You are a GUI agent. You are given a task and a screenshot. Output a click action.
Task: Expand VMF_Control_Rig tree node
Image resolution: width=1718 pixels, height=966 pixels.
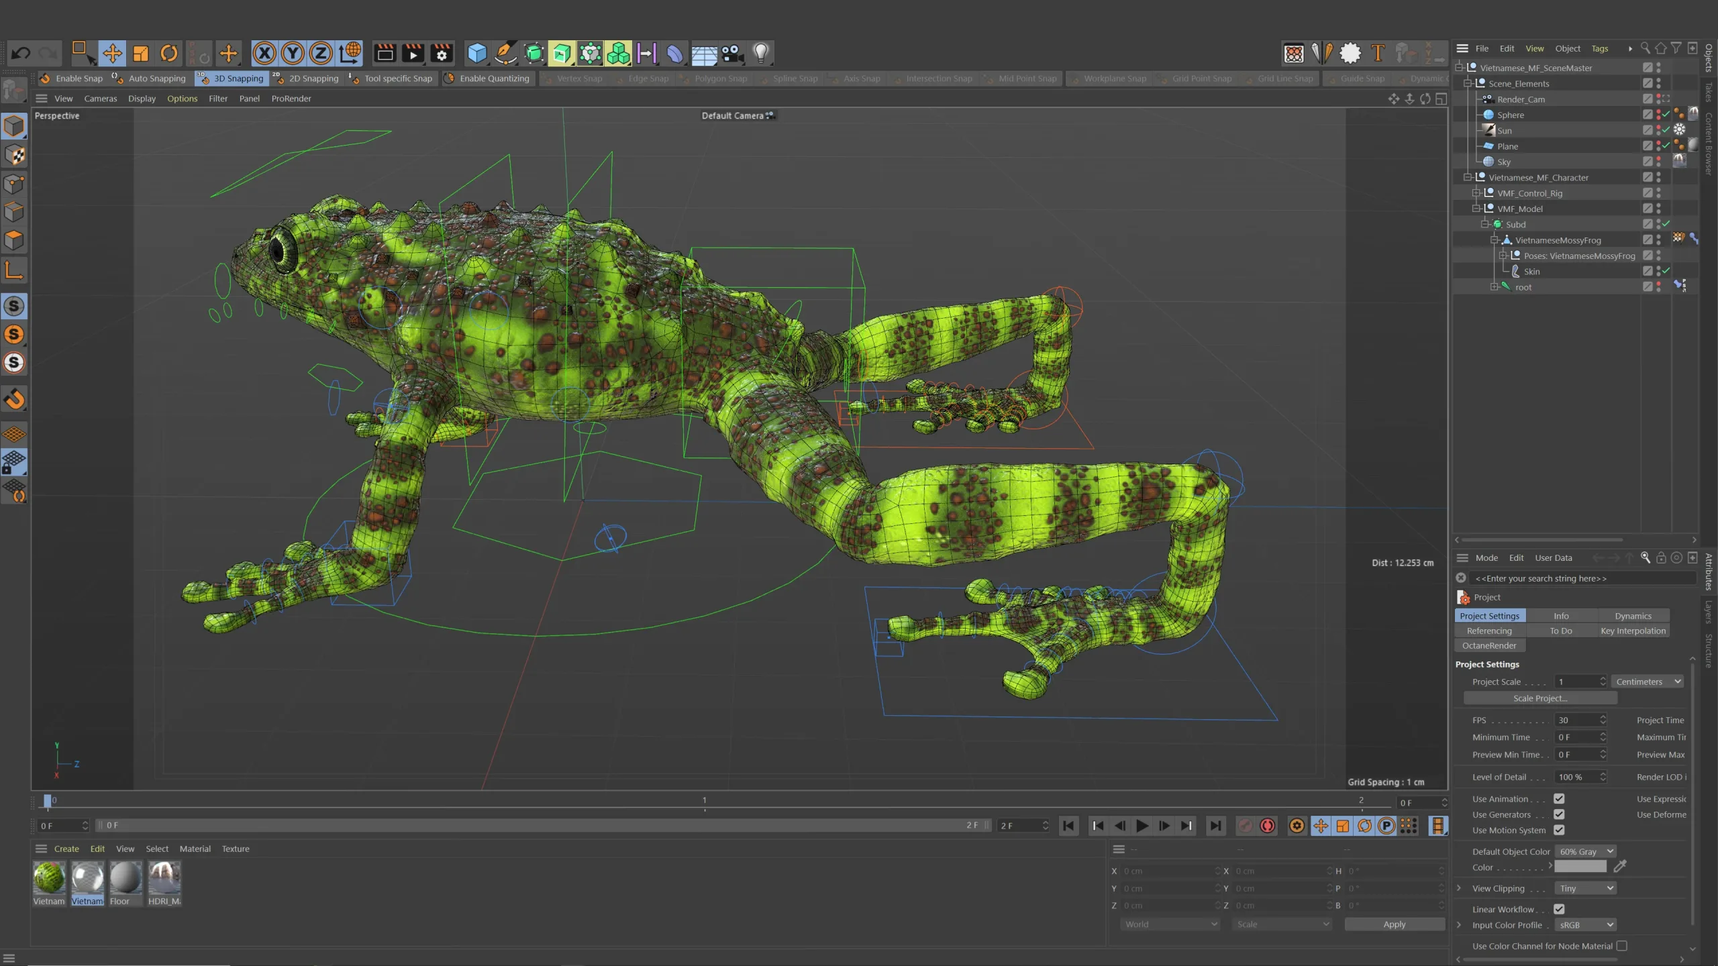click(x=1476, y=193)
